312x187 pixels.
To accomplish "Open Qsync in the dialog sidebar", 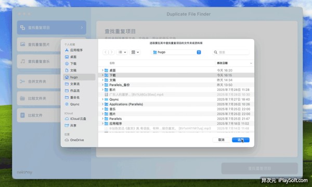I will [x=74, y=104].
